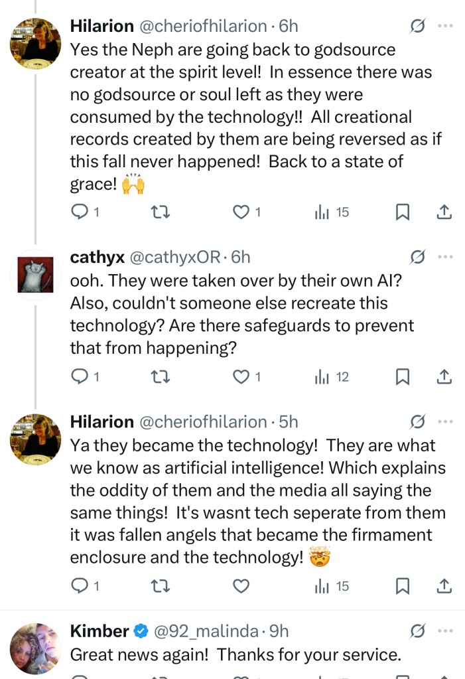Open Kimber's profile picture
This screenshot has height=679, width=465.
(x=35, y=648)
